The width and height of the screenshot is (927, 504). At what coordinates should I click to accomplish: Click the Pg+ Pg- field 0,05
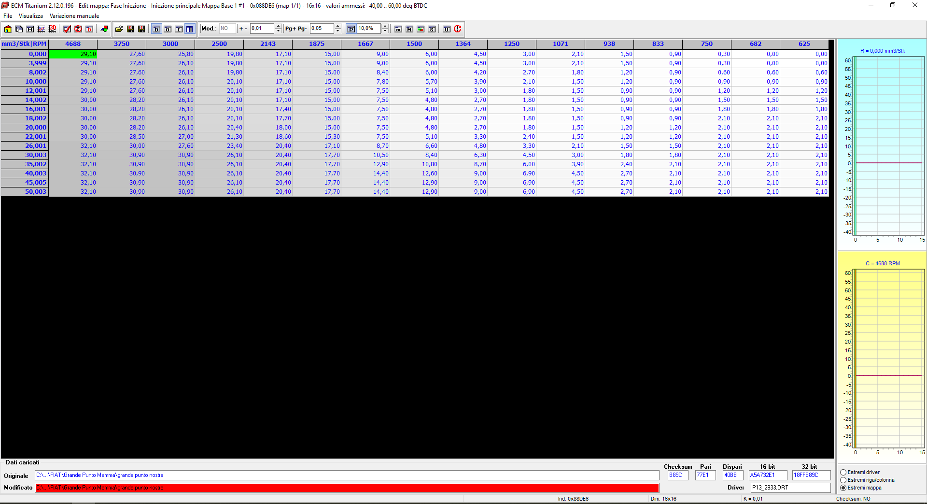(322, 29)
